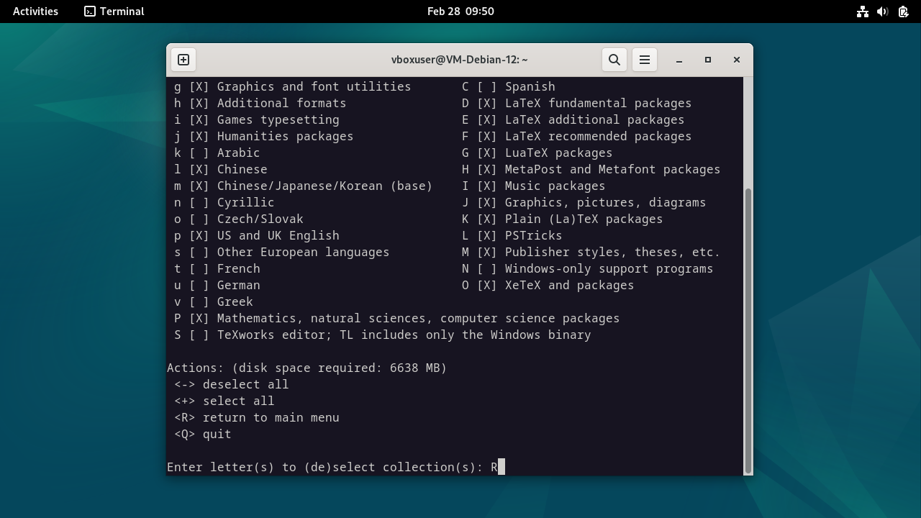Click the terminal title 'vboxuser@VM-Debian-12: ~'
This screenshot has width=921, height=518.
pos(460,60)
